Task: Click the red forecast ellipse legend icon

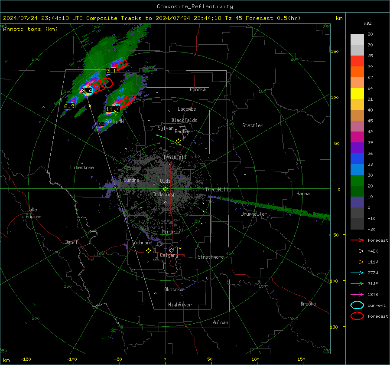Action: coord(357,316)
